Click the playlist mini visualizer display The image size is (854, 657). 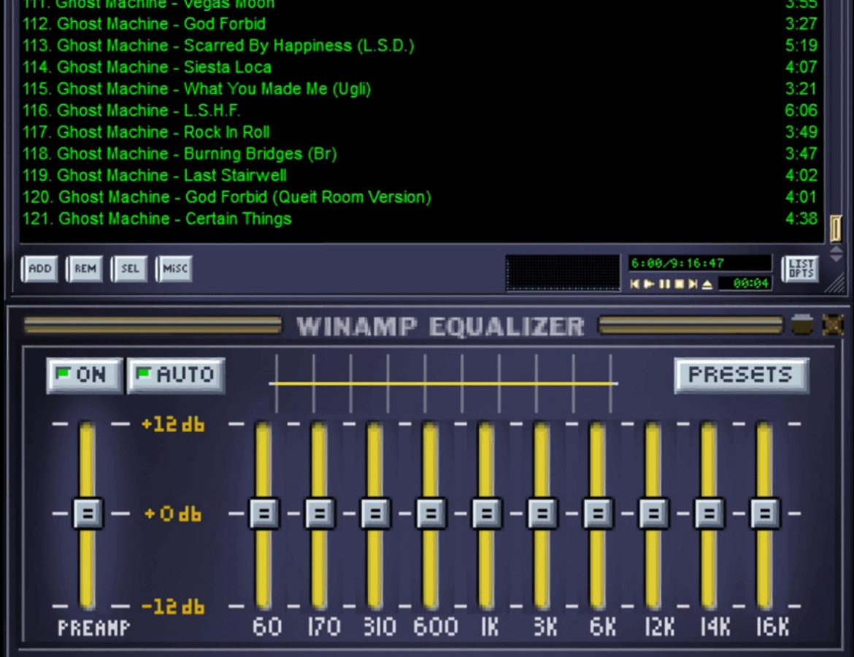(563, 272)
